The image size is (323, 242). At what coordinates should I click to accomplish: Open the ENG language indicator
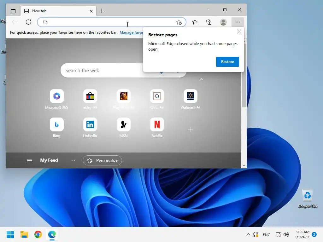click(x=266, y=235)
